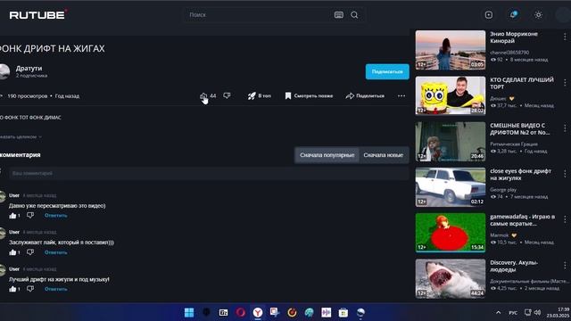Like the comment 'Давно уже пересматриваю это видео)'
This screenshot has height=321, width=571.
click(x=12, y=216)
